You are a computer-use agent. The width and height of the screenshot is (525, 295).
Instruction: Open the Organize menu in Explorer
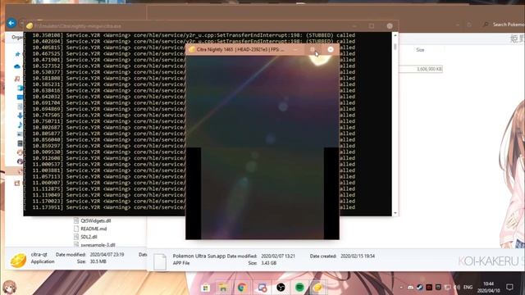[17, 37]
